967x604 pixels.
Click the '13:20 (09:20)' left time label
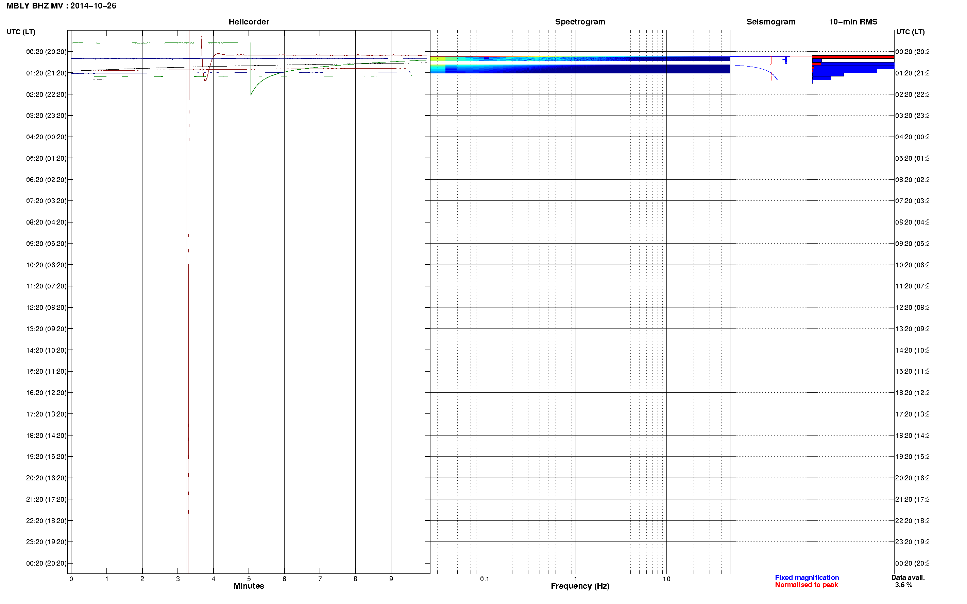click(x=46, y=329)
